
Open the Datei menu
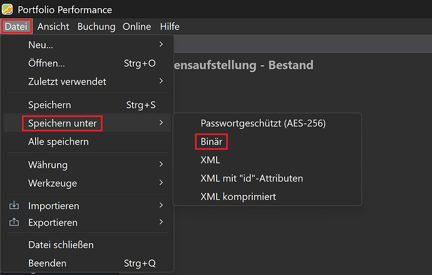(16, 26)
